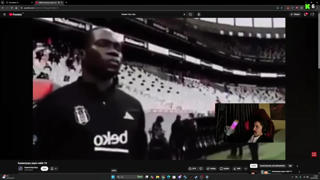Open the orange fox extension icon
Viewport: 320px width, 180px height.
[288, 8]
